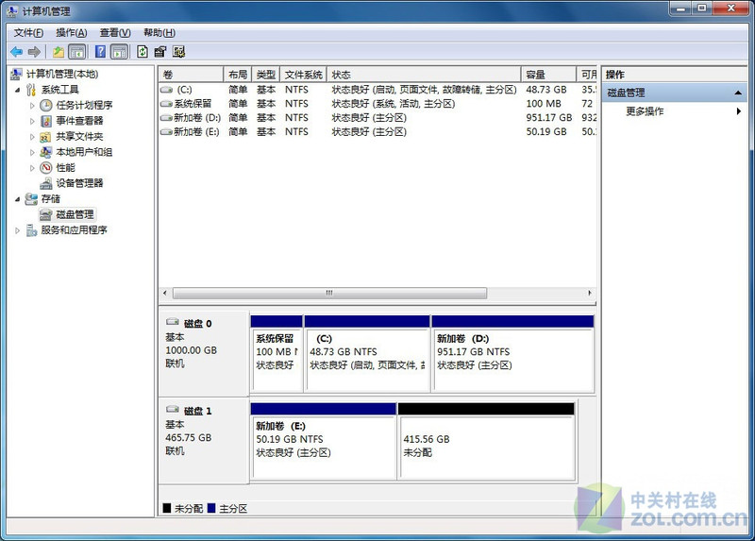
Task: Click the scrollbar left arrow in volume list
Action: pos(165,293)
